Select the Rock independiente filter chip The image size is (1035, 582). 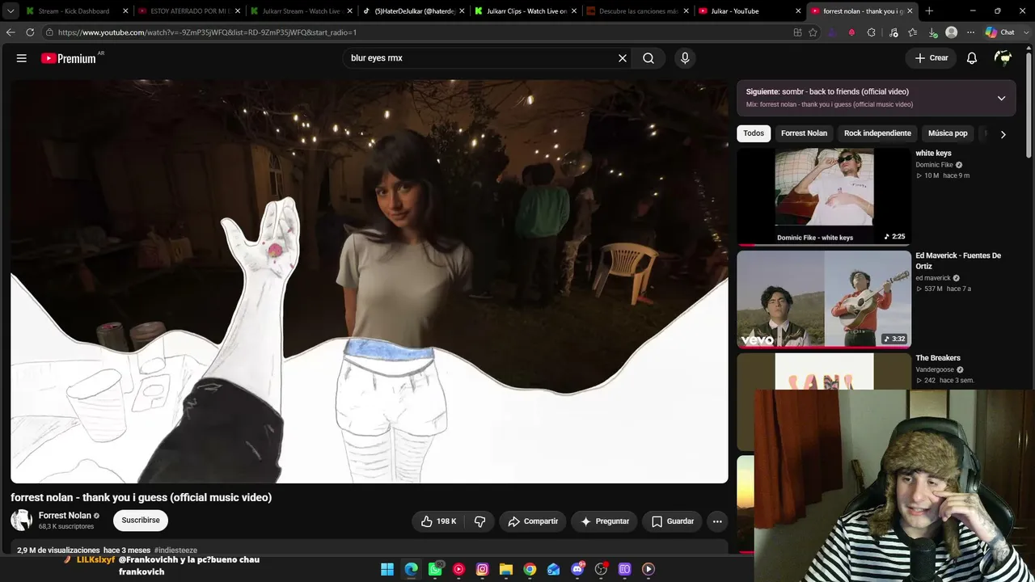pos(877,133)
